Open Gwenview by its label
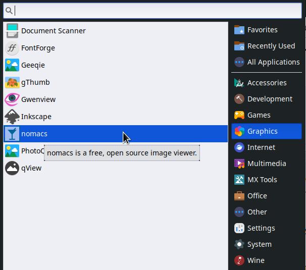The image size is (306, 270). pyautogui.click(x=38, y=99)
